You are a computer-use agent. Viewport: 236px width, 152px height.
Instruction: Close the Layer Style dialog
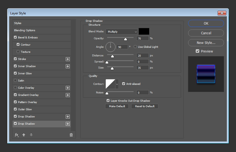coord(222,13)
